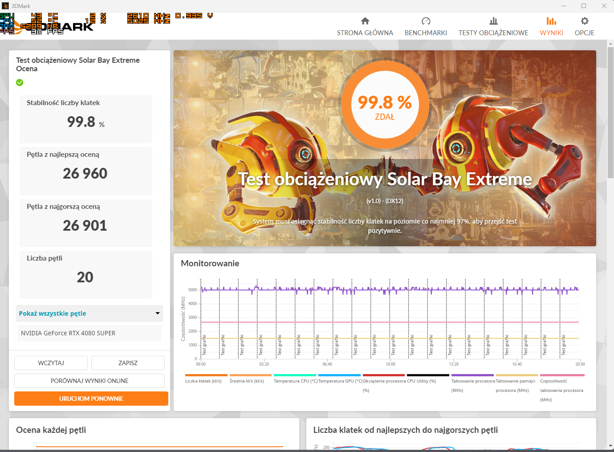Click PORÓWNAJ WYNIKI ONLINE button
The image size is (614, 452).
[x=89, y=381]
